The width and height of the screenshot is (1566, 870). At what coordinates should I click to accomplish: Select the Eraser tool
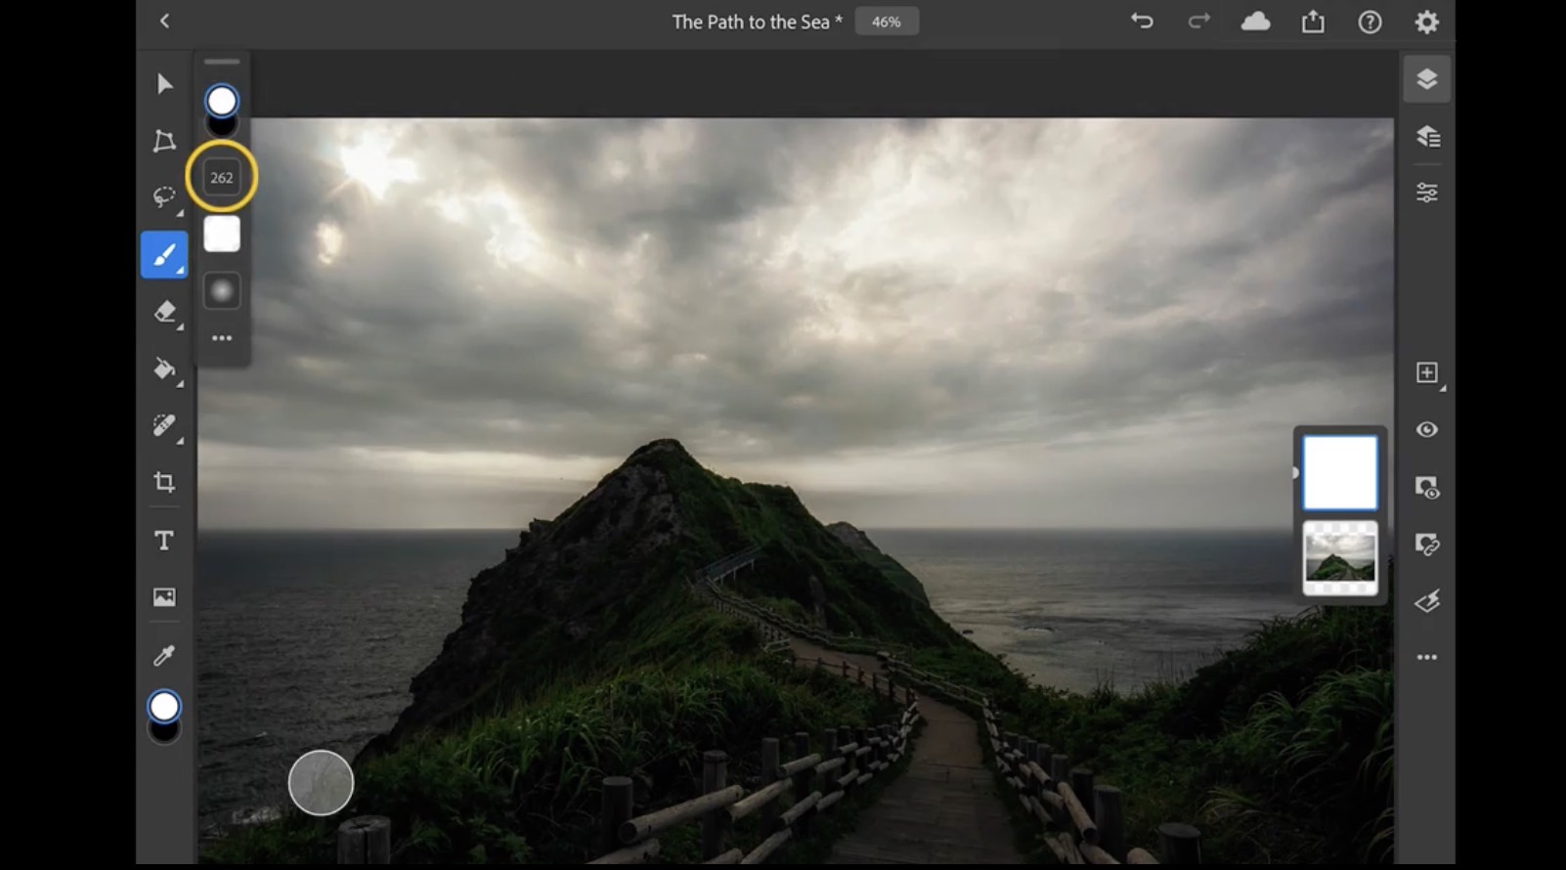[x=164, y=312]
